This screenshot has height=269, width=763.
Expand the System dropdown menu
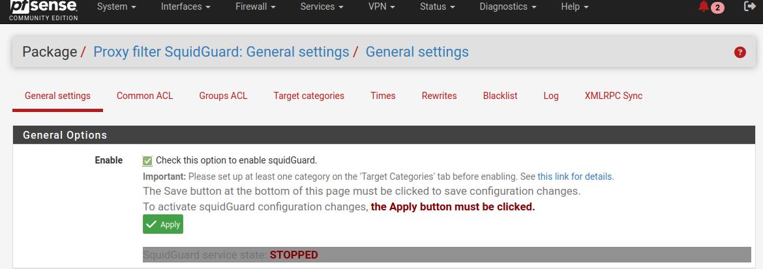point(117,7)
